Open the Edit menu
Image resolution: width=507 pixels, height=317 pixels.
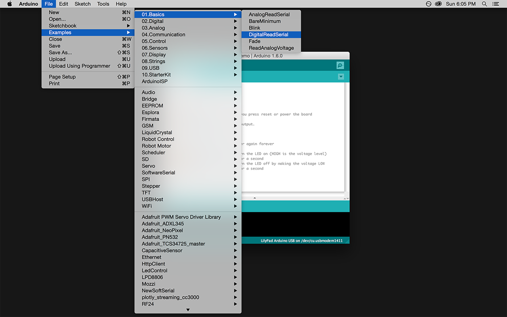63,4
